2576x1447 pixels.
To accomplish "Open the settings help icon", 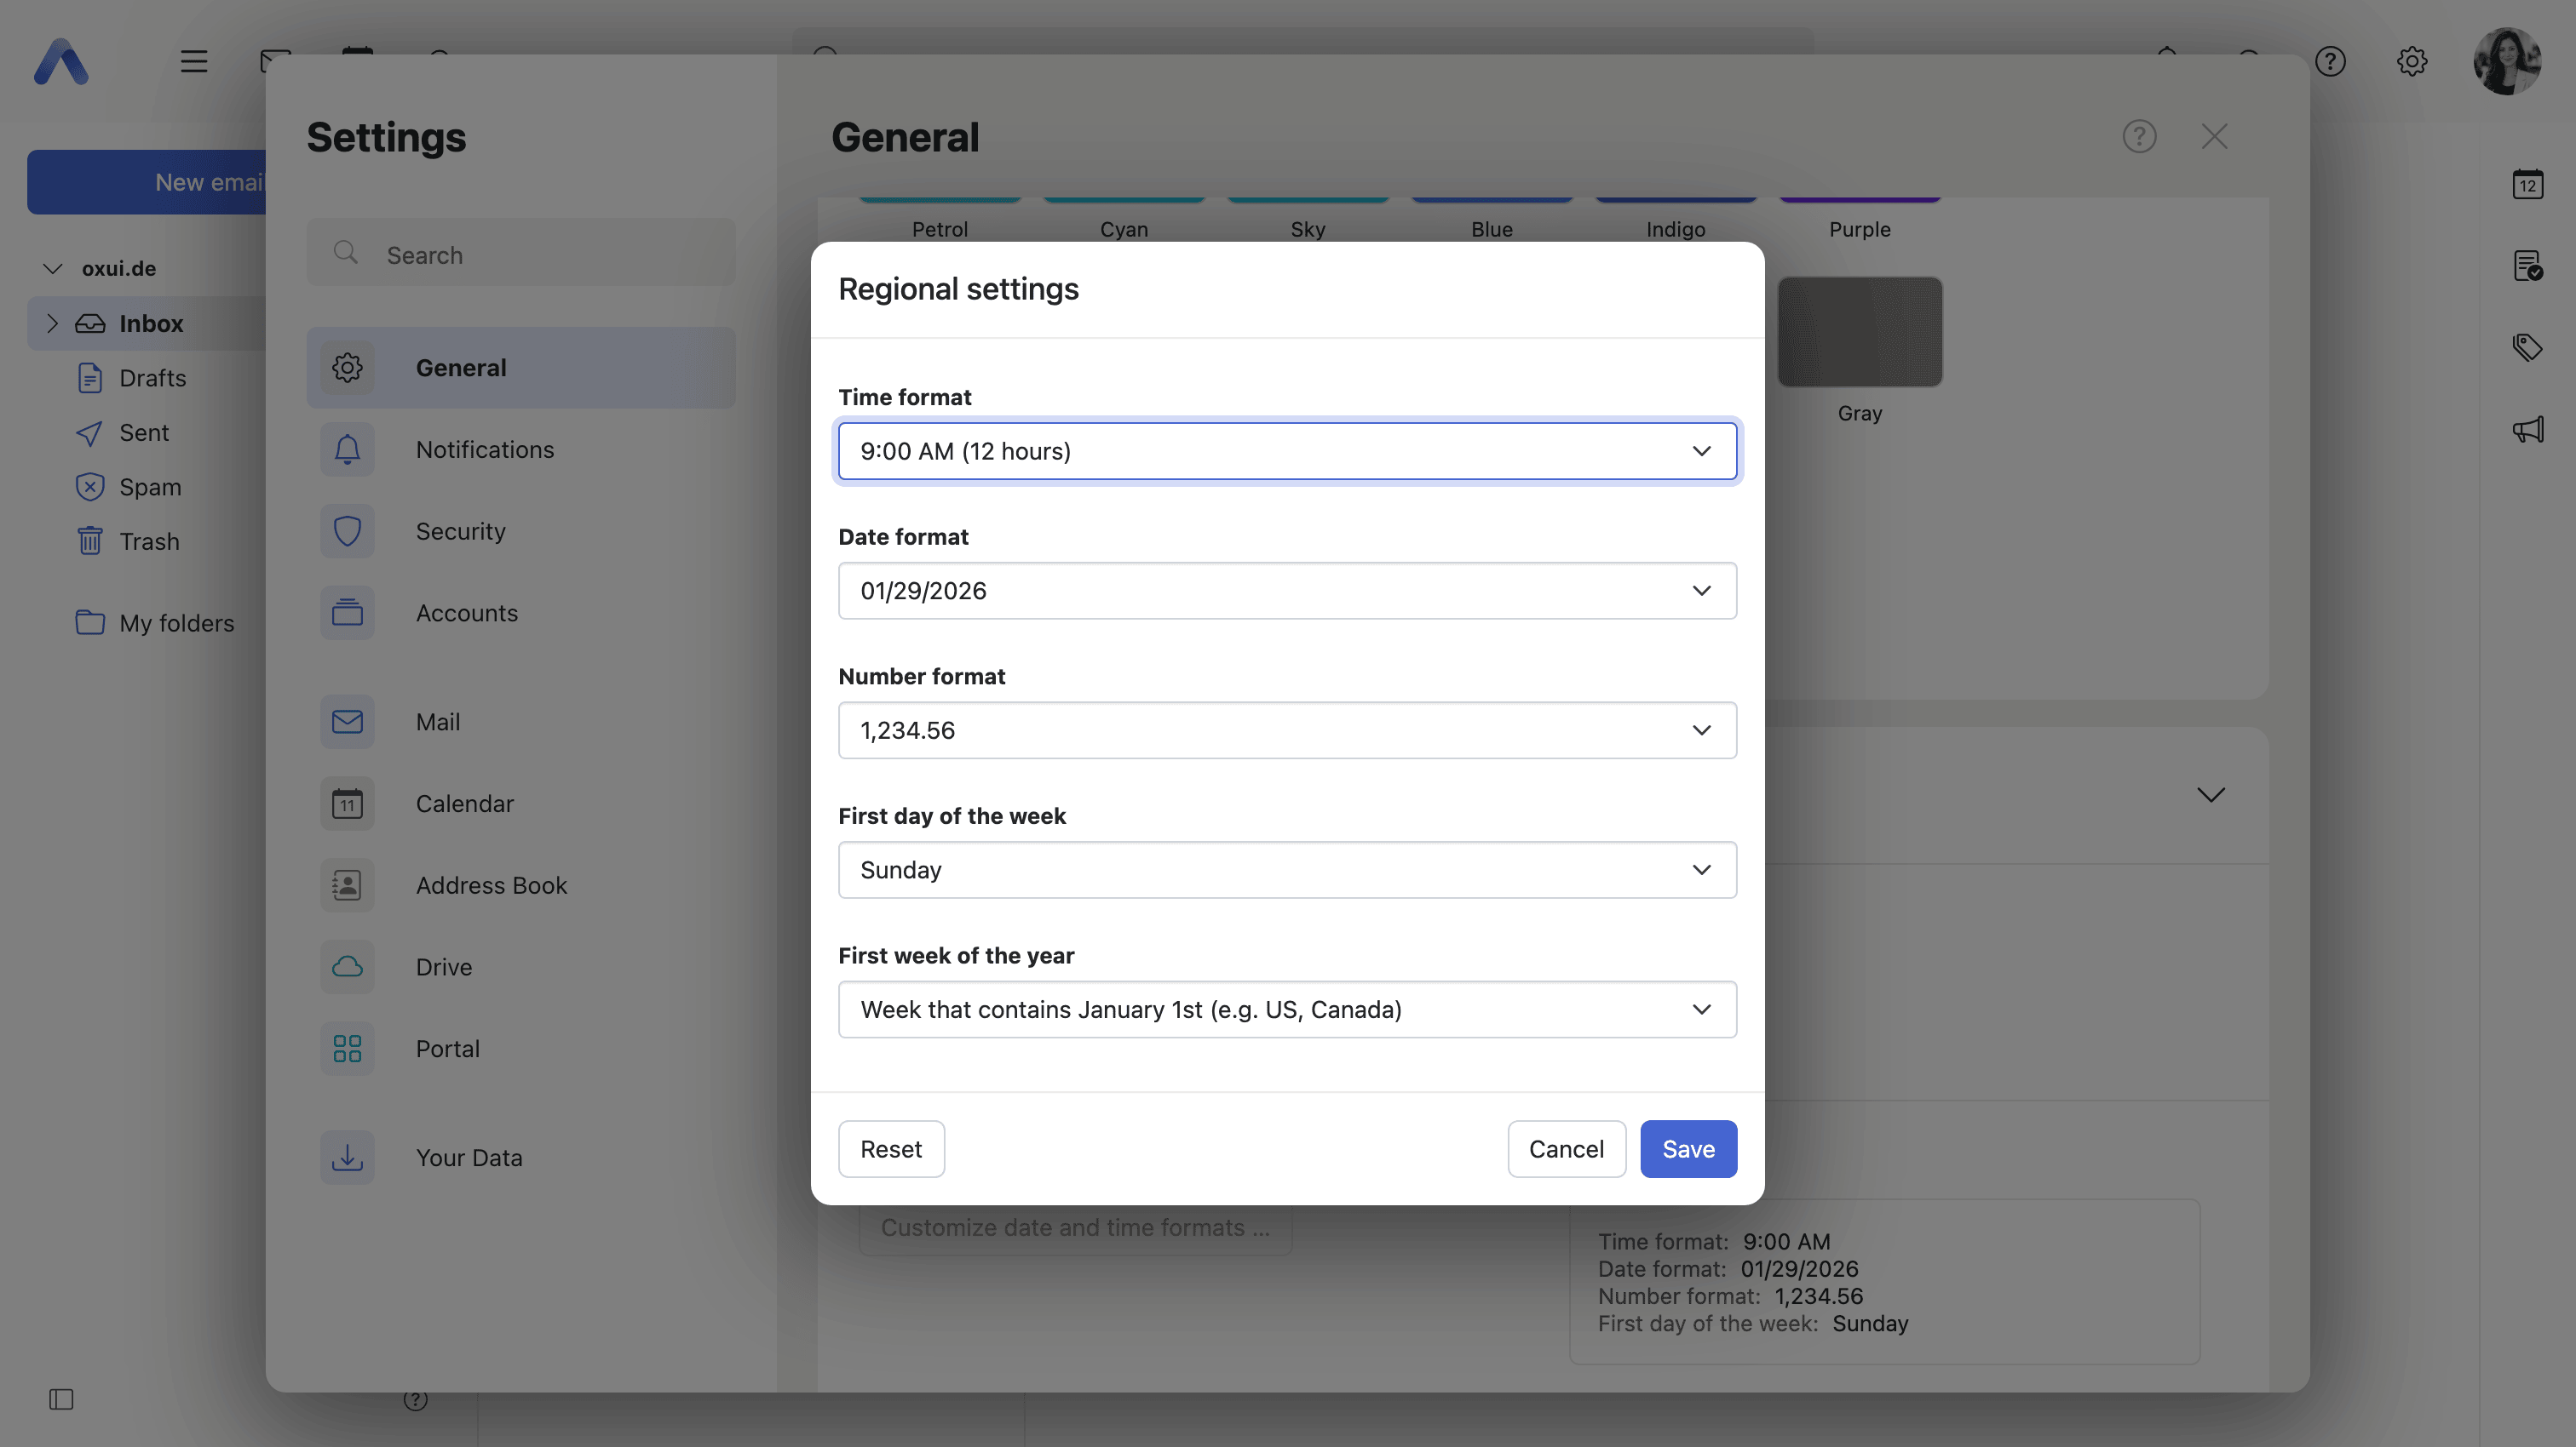I will click(2140, 137).
